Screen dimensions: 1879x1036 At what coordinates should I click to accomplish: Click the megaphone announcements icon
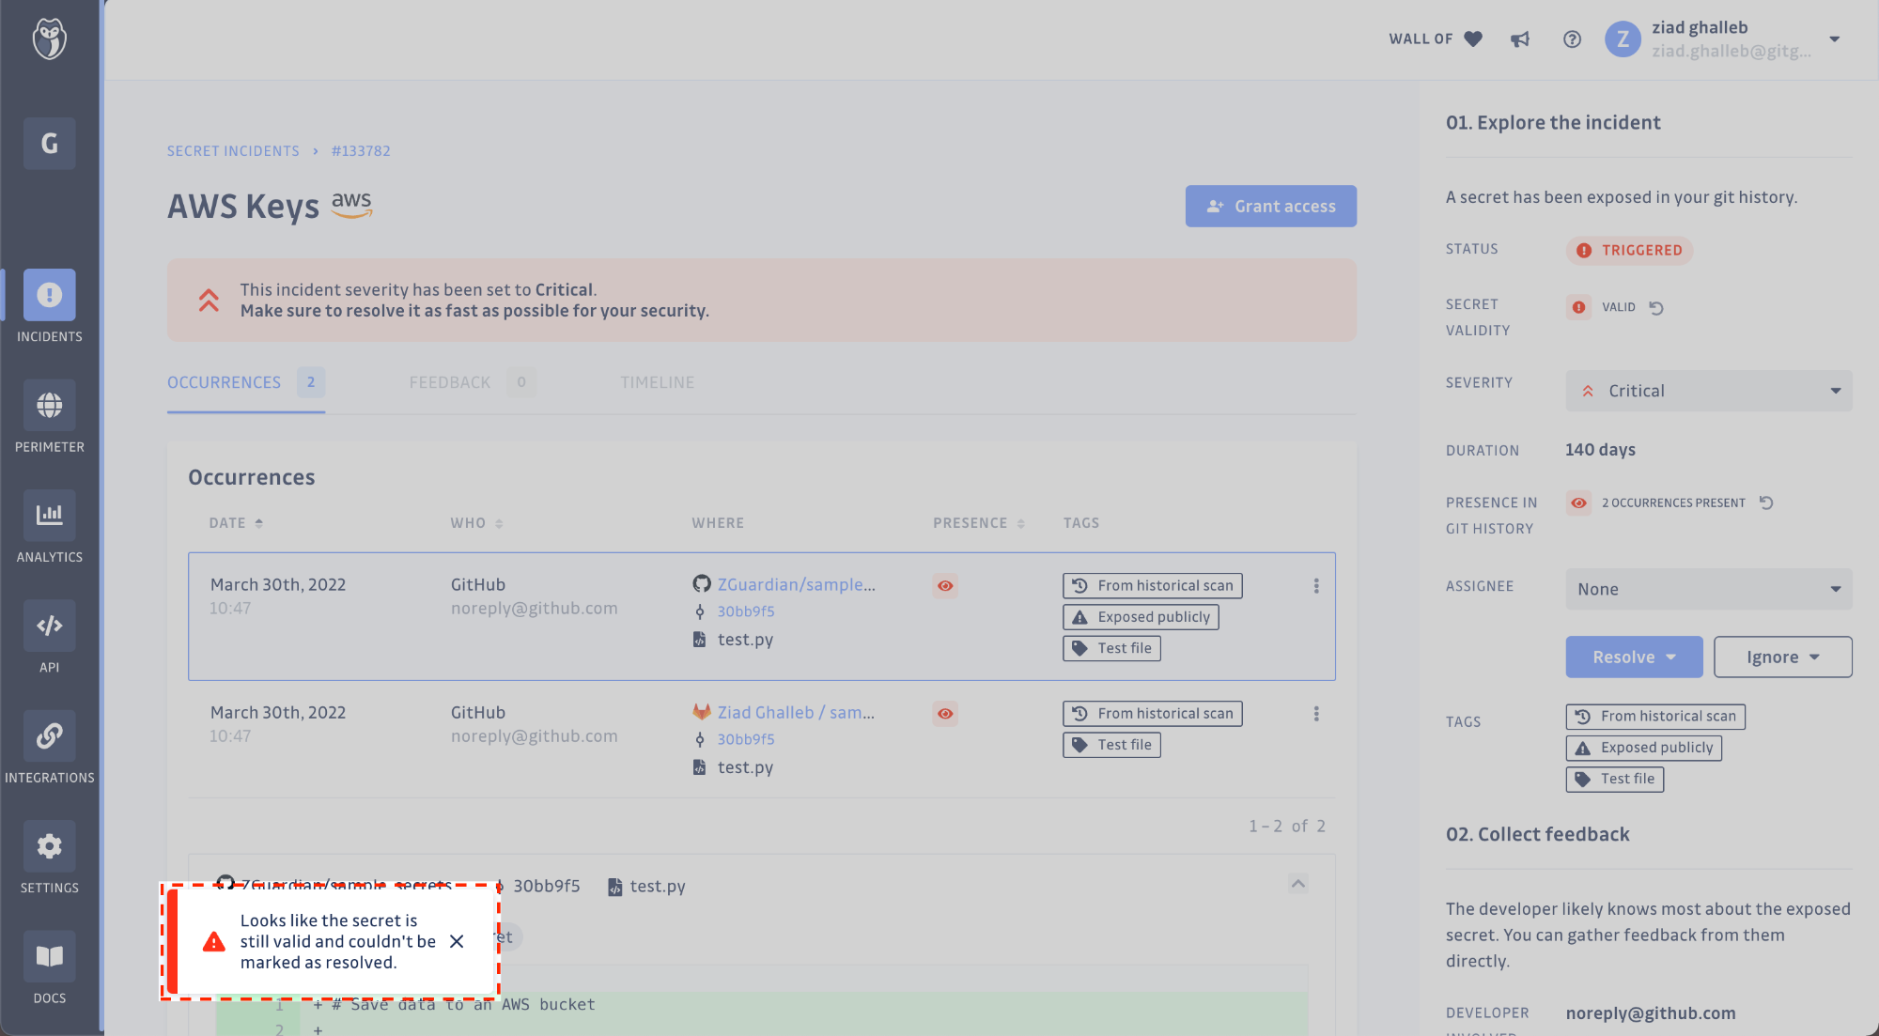1520,39
